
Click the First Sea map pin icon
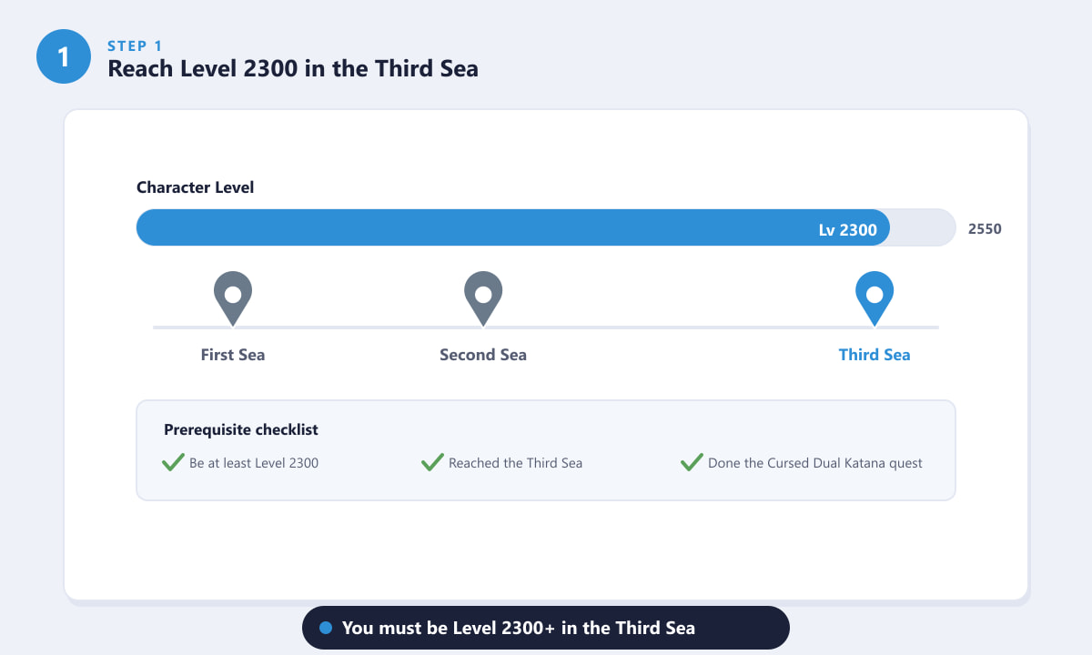pyautogui.click(x=233, y=298)
